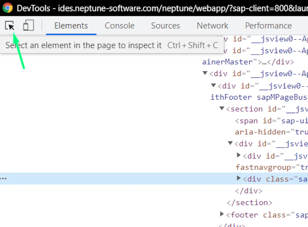Viewport: 308px width, 227px height.
Task: Click the ithFooter sapMPageBus class text
Action: [x=259, y=97]
